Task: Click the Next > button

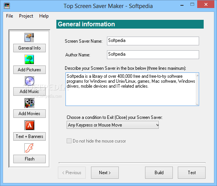Action: [105, 173]
